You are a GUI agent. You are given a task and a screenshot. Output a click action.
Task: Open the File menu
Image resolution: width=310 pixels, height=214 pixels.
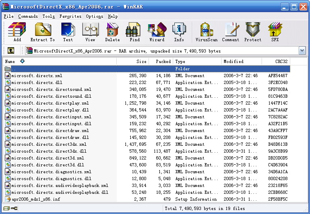9,16
